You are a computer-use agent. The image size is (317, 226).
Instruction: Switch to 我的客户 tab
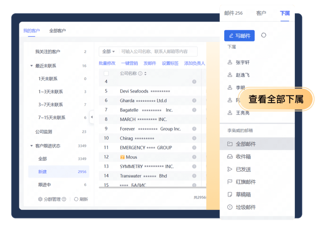click(32, 31)
